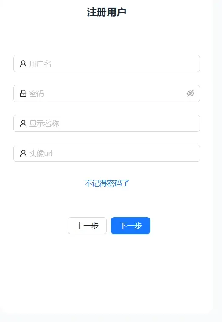
Task: Continue with the blue 下一步 button
Action: (x=131, y=226)
